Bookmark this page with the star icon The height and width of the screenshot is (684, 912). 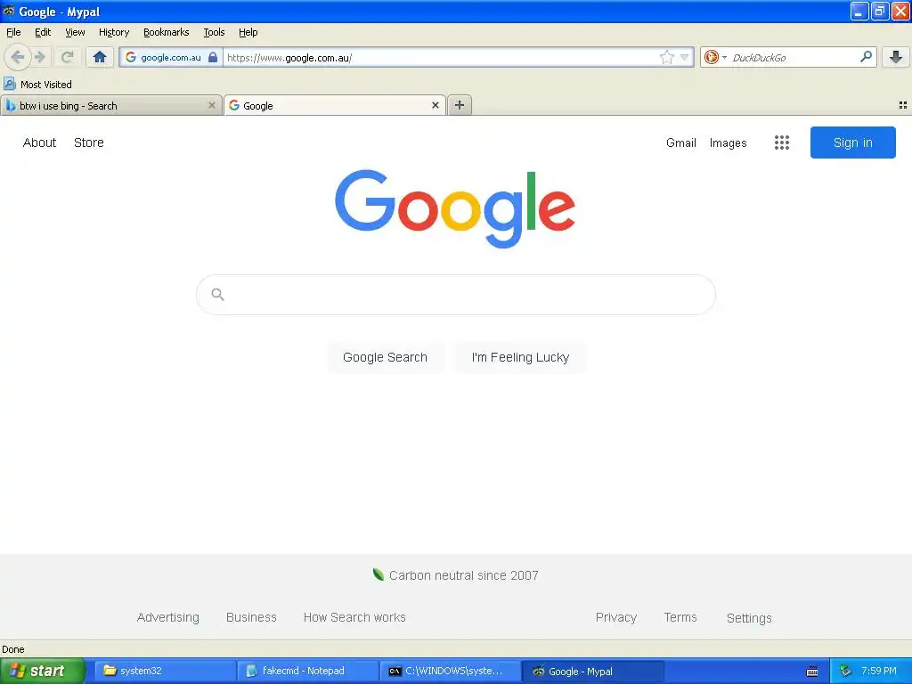(x=666, y=57)
